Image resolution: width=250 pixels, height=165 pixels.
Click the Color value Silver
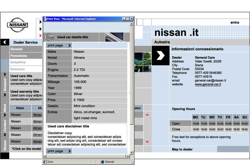[78, 94]
